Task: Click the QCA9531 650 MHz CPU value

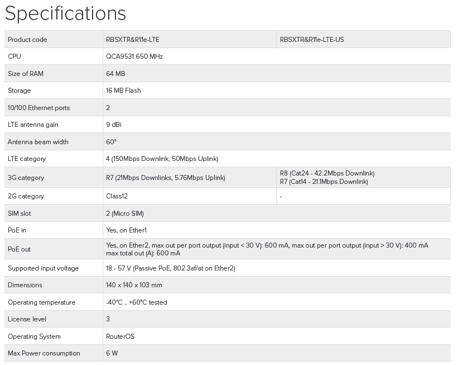Action: pyautogui.click(x=134, y=56)
